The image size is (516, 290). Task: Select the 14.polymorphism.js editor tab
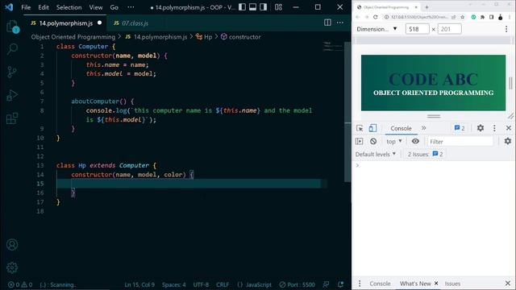pyautogui.click(x=65, y=23)
